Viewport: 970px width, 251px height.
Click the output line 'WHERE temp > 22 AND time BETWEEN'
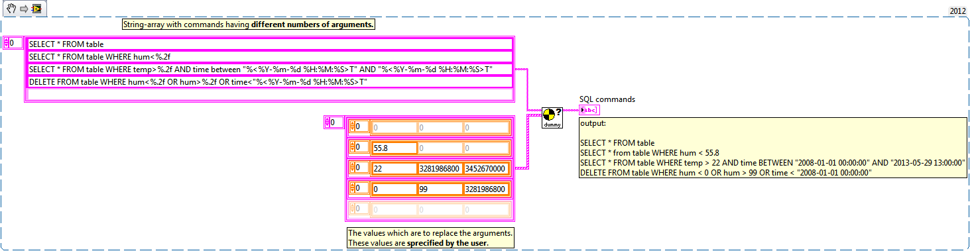point(772,162)
